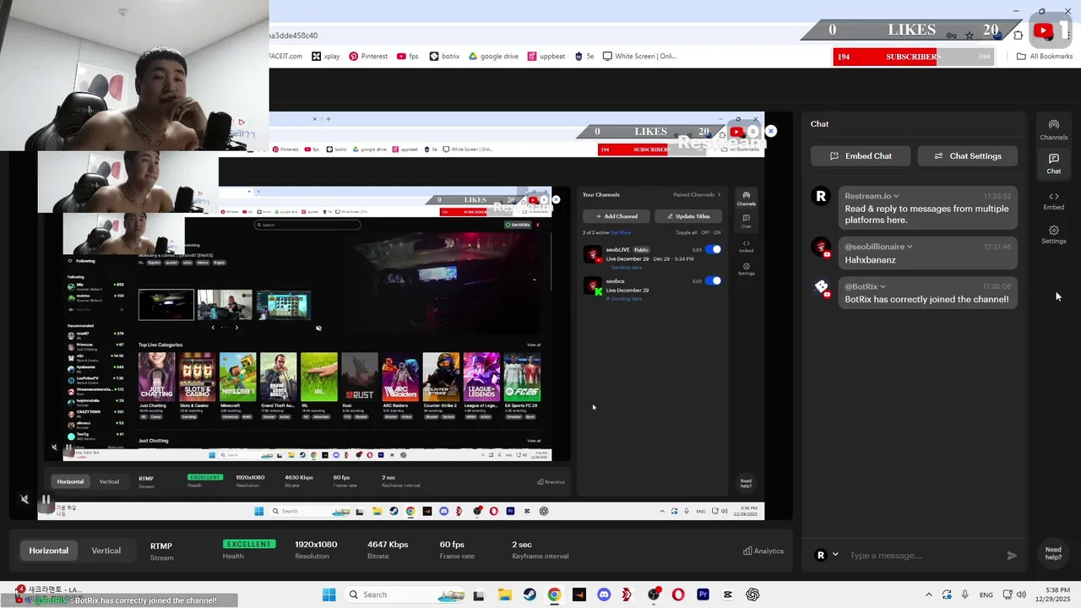Open Google Chrome from the taskbar
This screenshot has height=608, width=1081.
(x=554, y=594)
